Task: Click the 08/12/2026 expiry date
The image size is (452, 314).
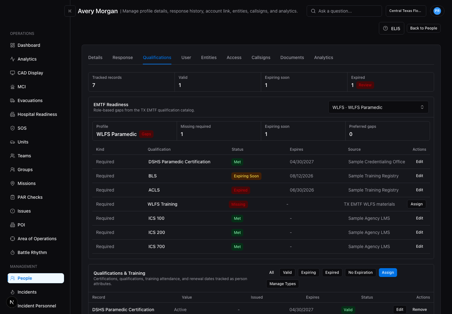Action: [301, 176]
